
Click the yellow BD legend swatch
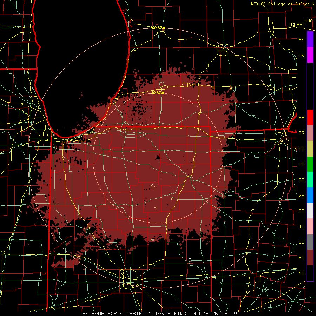click(310, 149)
